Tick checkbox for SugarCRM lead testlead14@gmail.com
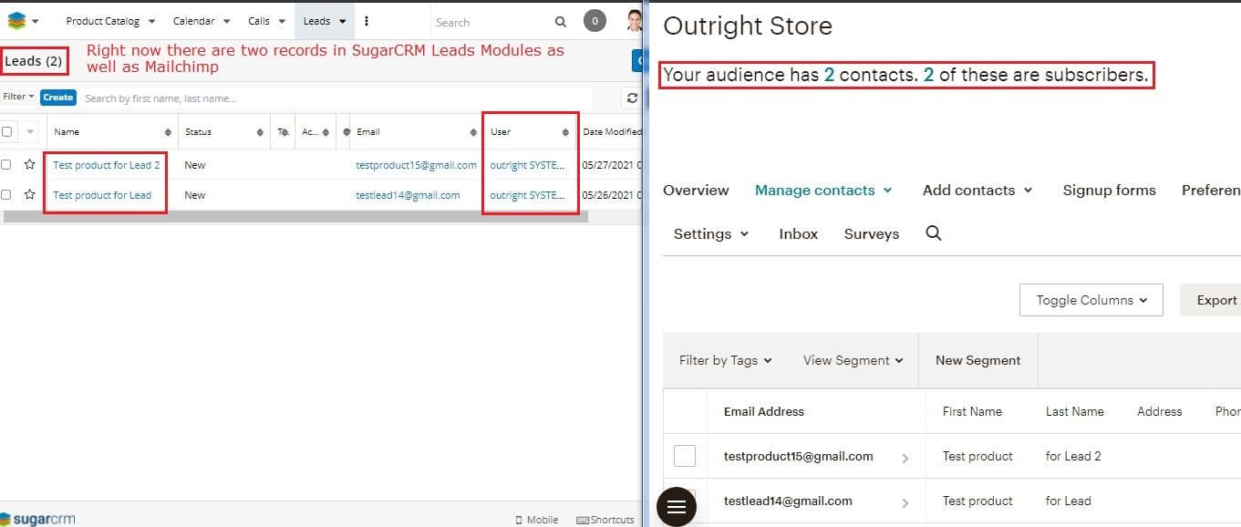 [6, 194]
